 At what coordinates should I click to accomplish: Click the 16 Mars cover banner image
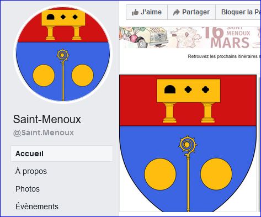190,38
